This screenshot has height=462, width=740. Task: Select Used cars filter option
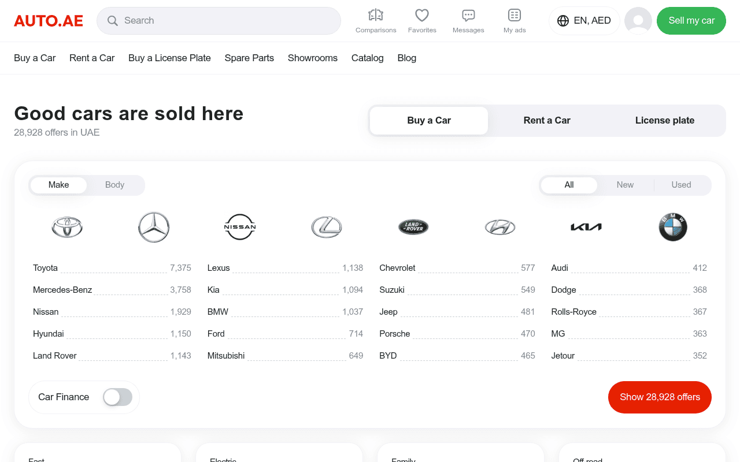(681, 185)
